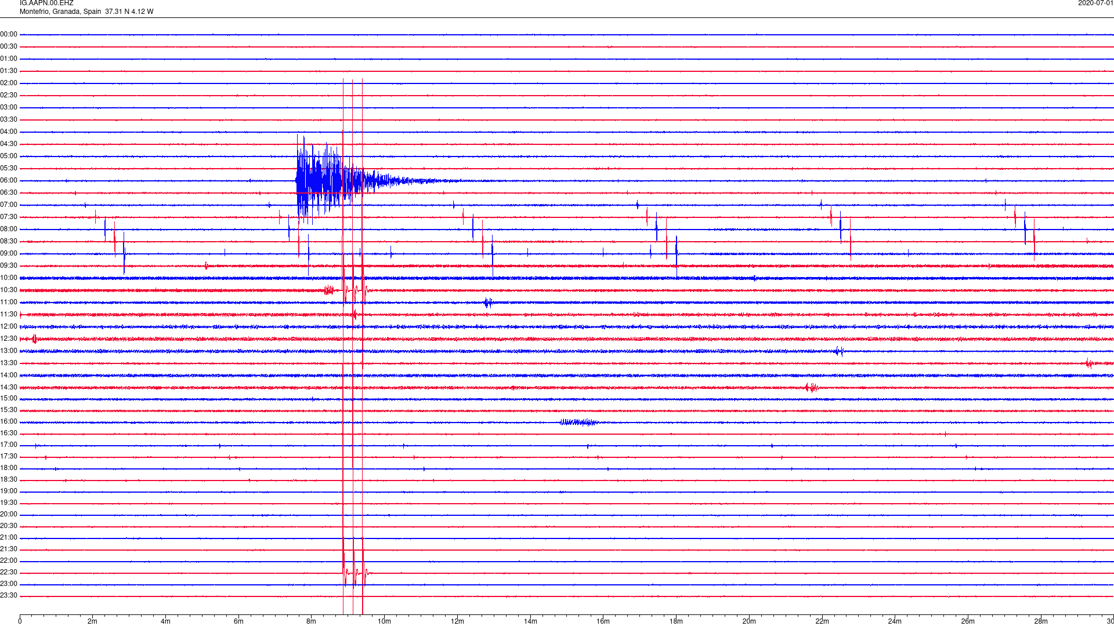Click the red burst on the 14:30 trace
The height and width of the screenshot is (626, 1114).
(x=811, y=388)
